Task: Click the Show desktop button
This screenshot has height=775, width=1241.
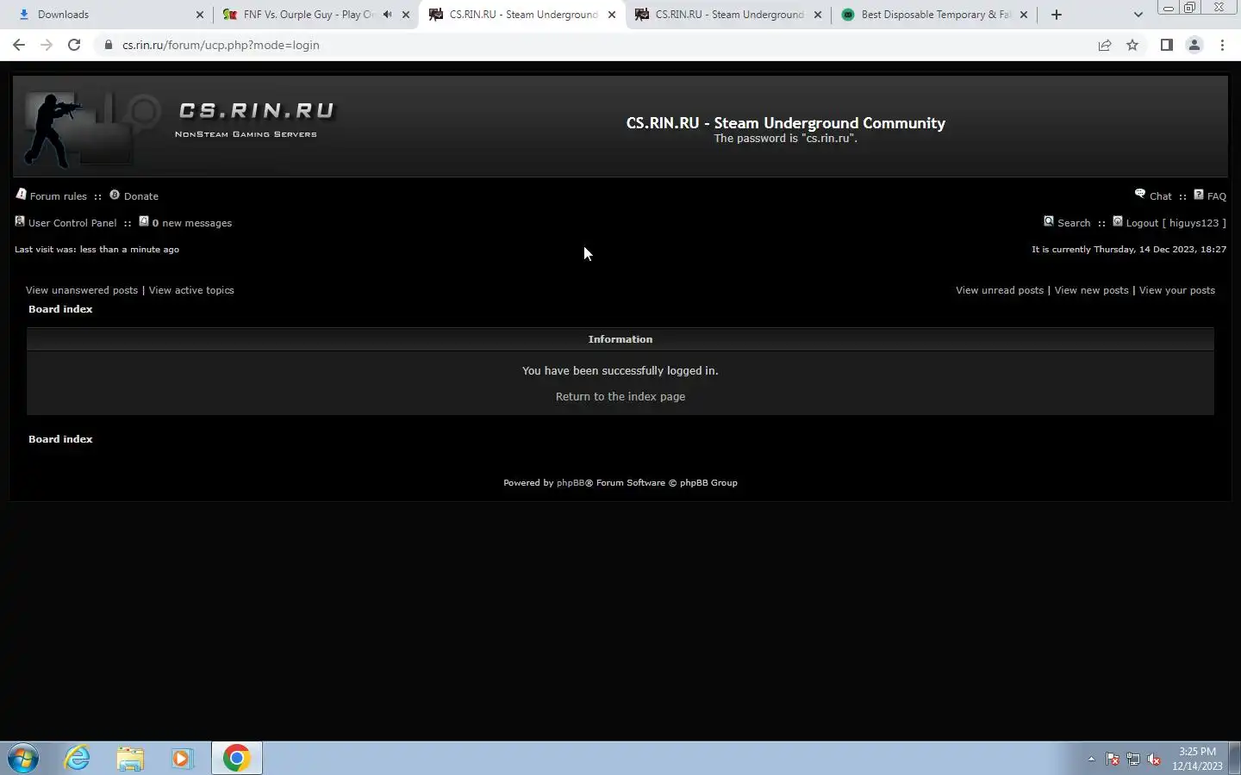Action: pyautogui.click(x=1234, y=759)
